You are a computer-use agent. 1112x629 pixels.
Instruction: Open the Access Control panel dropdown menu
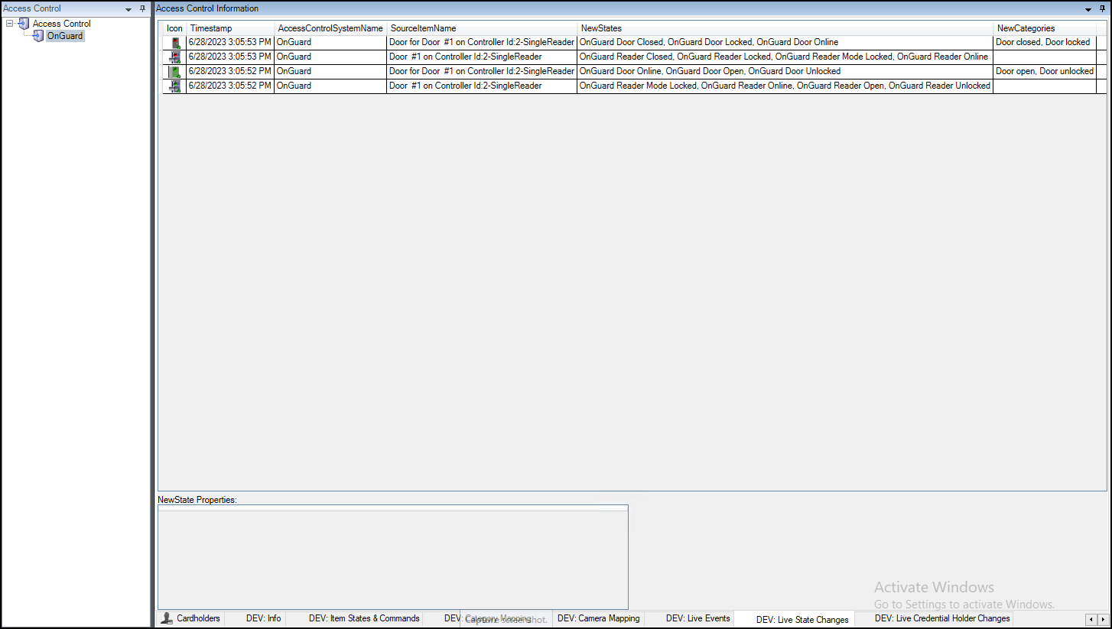coord(128,8)
